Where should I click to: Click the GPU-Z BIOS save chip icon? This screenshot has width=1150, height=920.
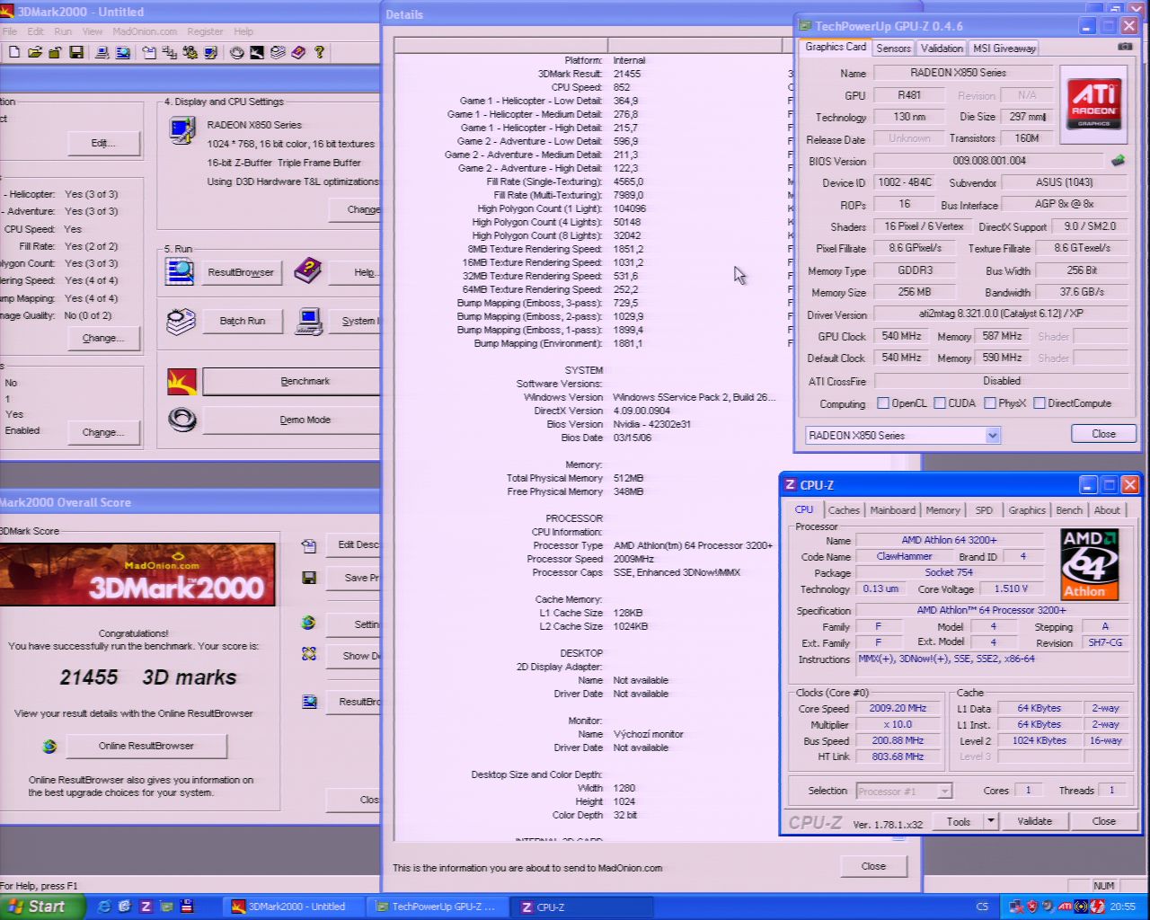pyautogui.click(x=1118, y=161)
